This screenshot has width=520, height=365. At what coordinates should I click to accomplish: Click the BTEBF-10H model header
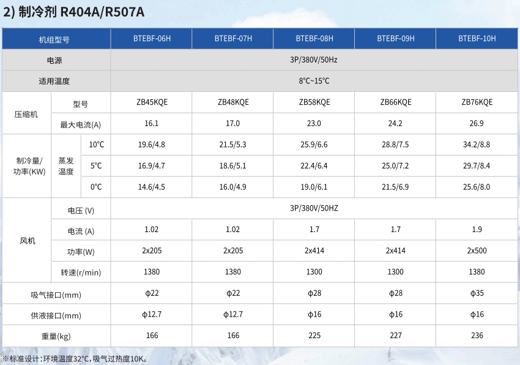pyautogui.click(x=477, y=39)
